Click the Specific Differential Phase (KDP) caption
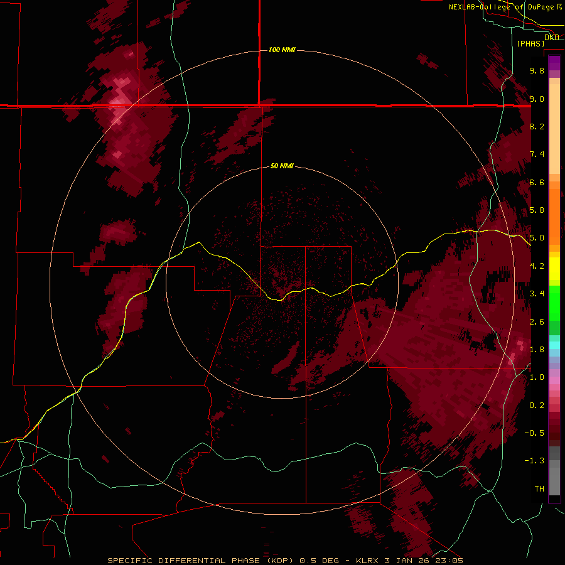Viewport: 565px width, 565px height. pos(286,561)
